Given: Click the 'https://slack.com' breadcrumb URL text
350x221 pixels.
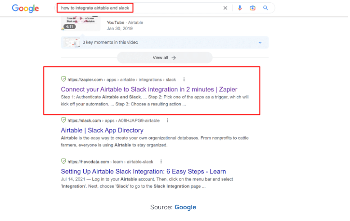Looking at the screenshot, I should (x=84, y=120).
